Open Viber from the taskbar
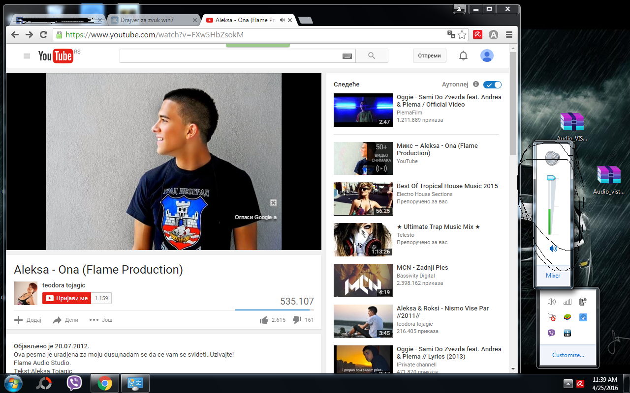Viewport: 630px width, 393px height. [74, 383]
